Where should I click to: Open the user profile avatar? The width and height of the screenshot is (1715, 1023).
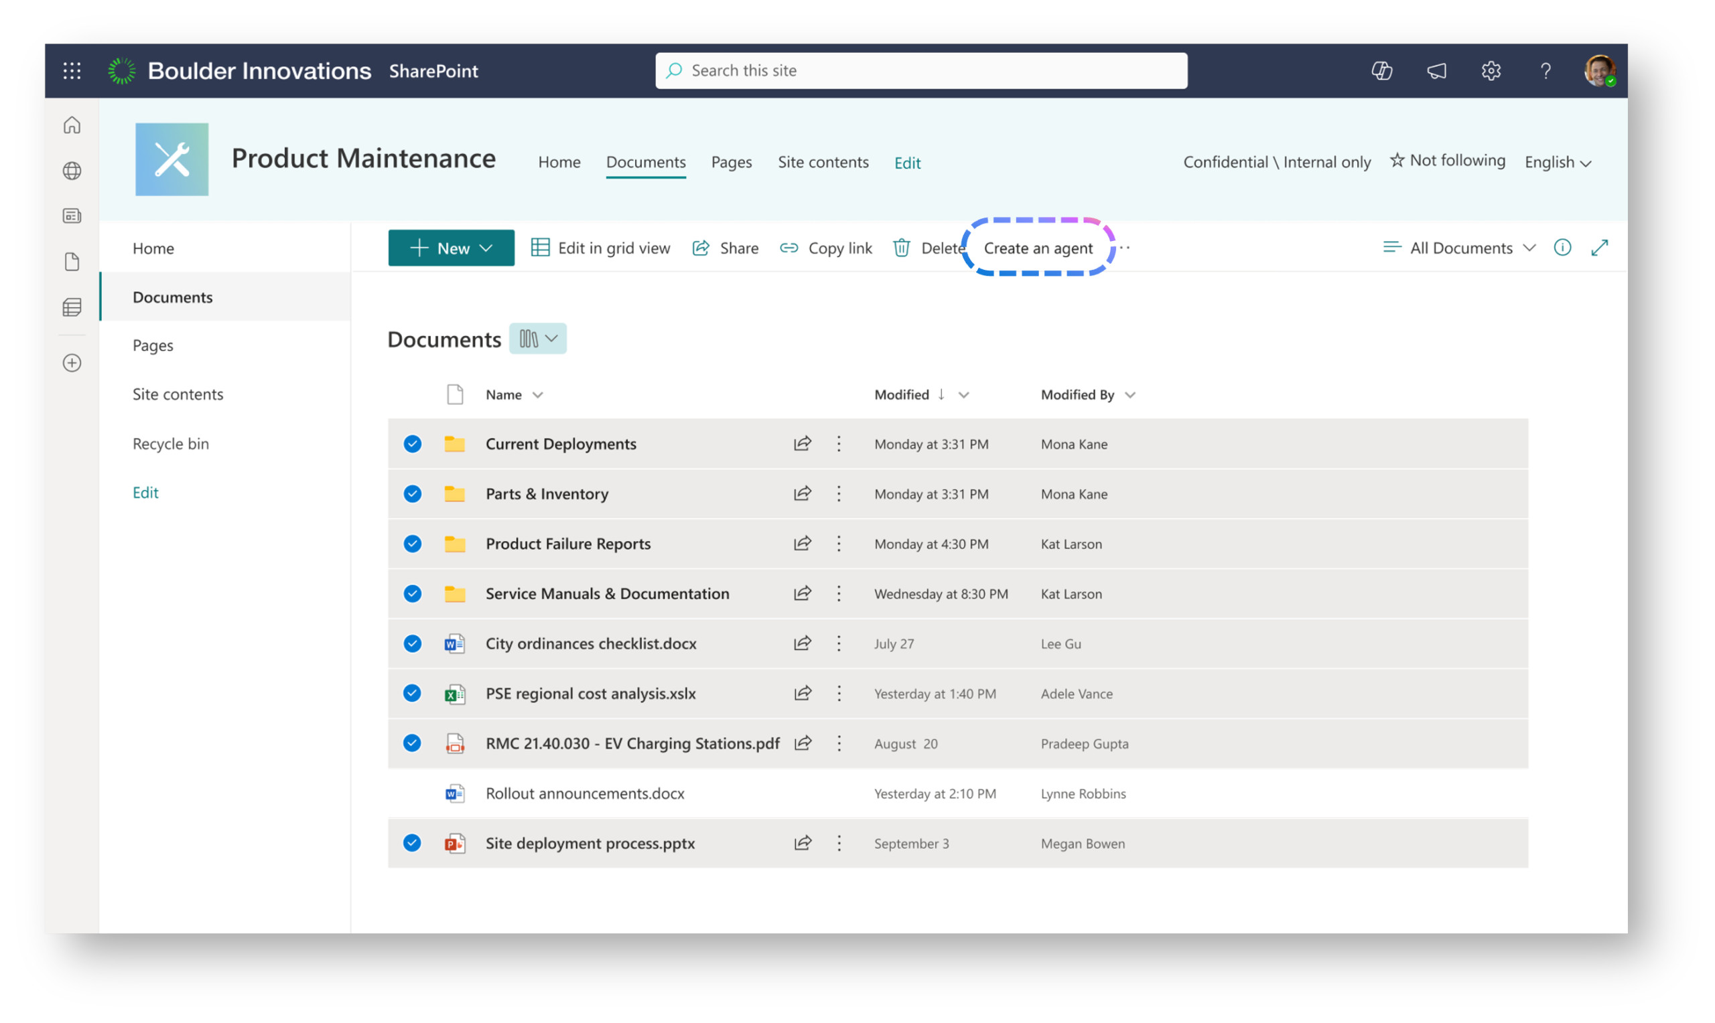tap(1599, 70)
